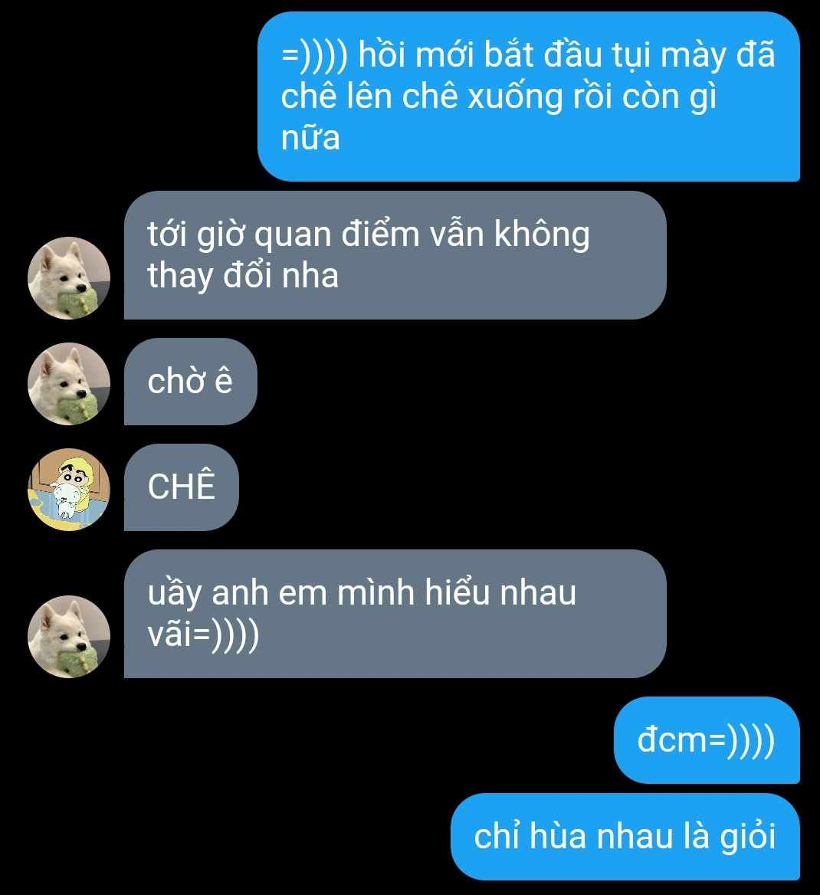The height and width of the screenshot is (895, 820).
Task: Tap dog avatar beside 'uầy anh em mình' message
Action: point(69,637)
